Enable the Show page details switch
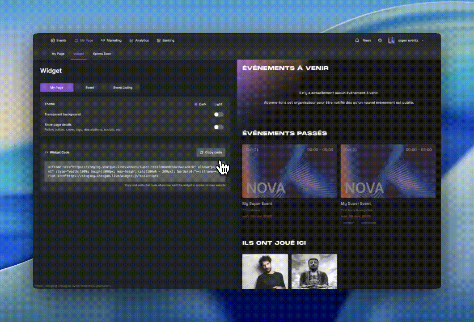474x322 pixels. click(x=219, y=127)
